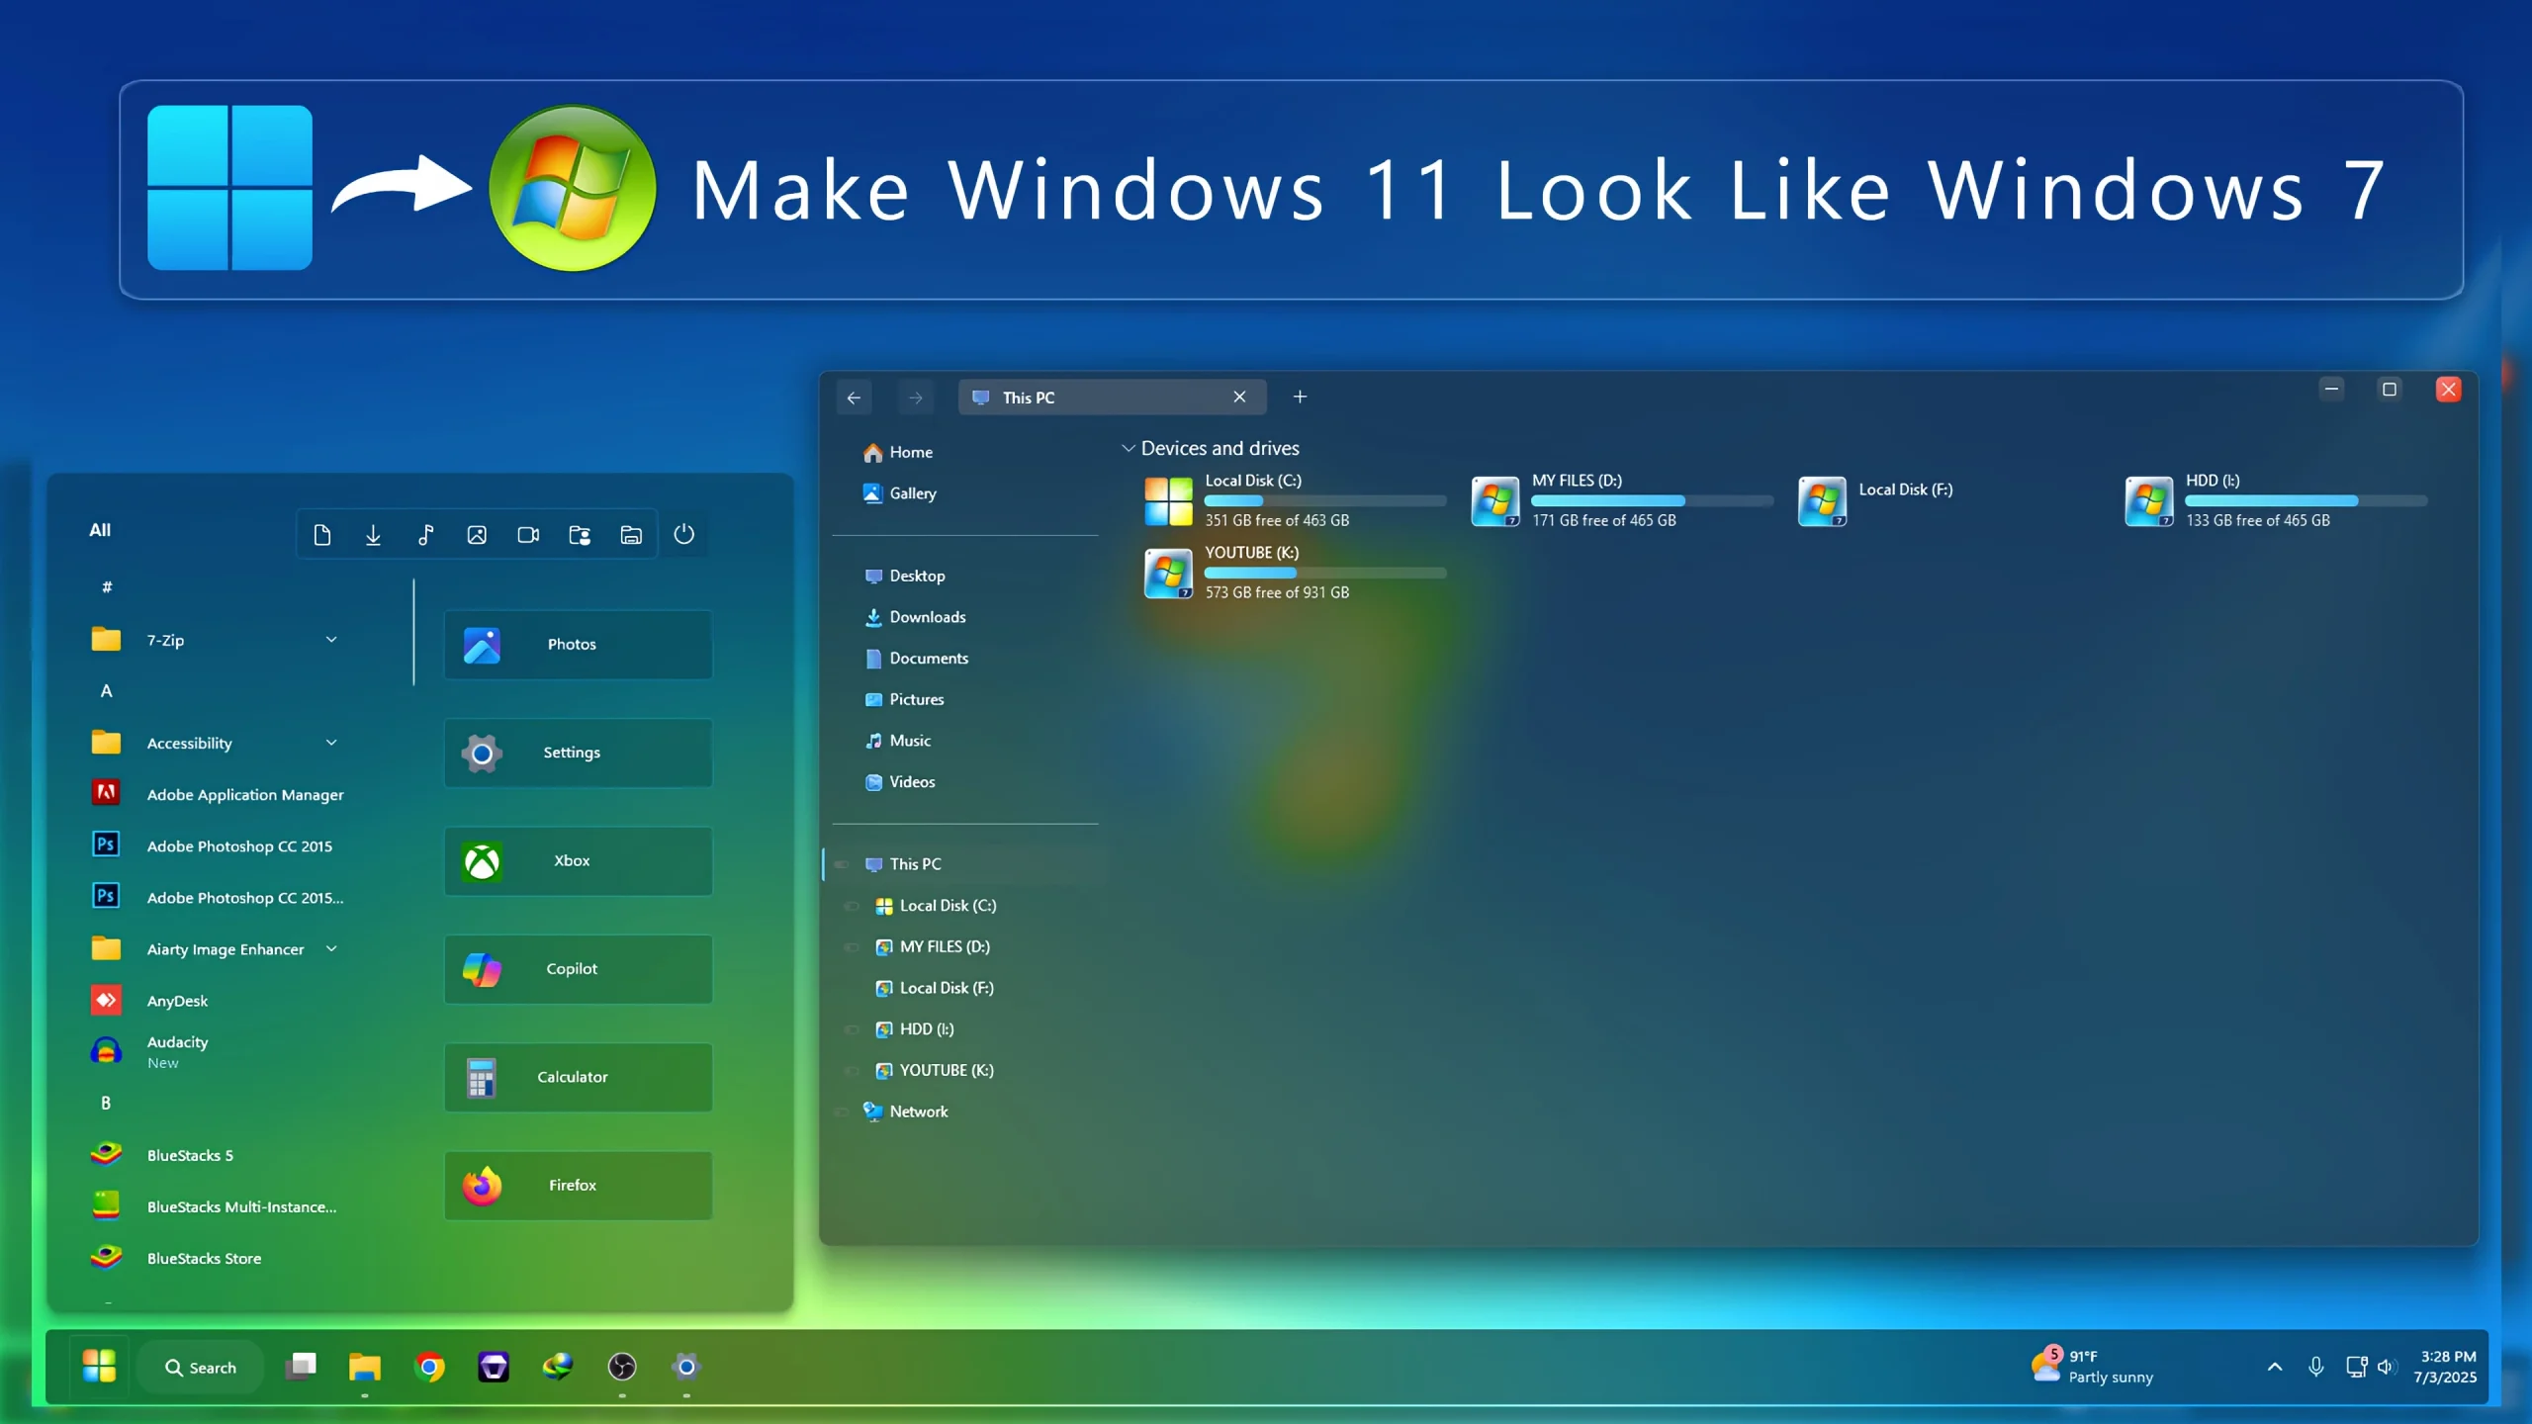Open Music in navigation pane
Screen dimensions: 2532x1424
click(x=898, y=741)
